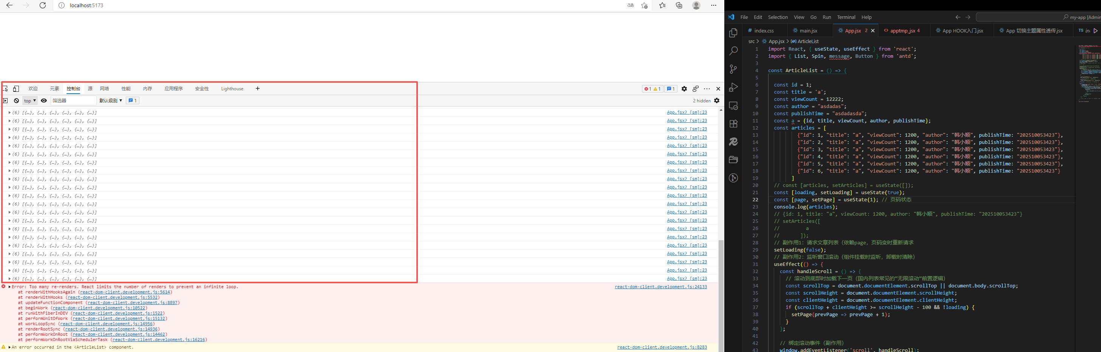Open VS Code File menu
This screenshot has height=352, width=1101.
[x=744, y=17]
